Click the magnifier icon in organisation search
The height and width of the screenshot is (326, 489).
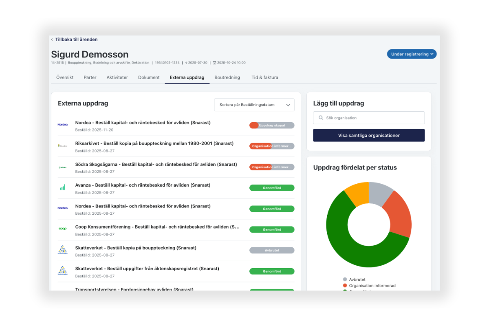(321, 118)
